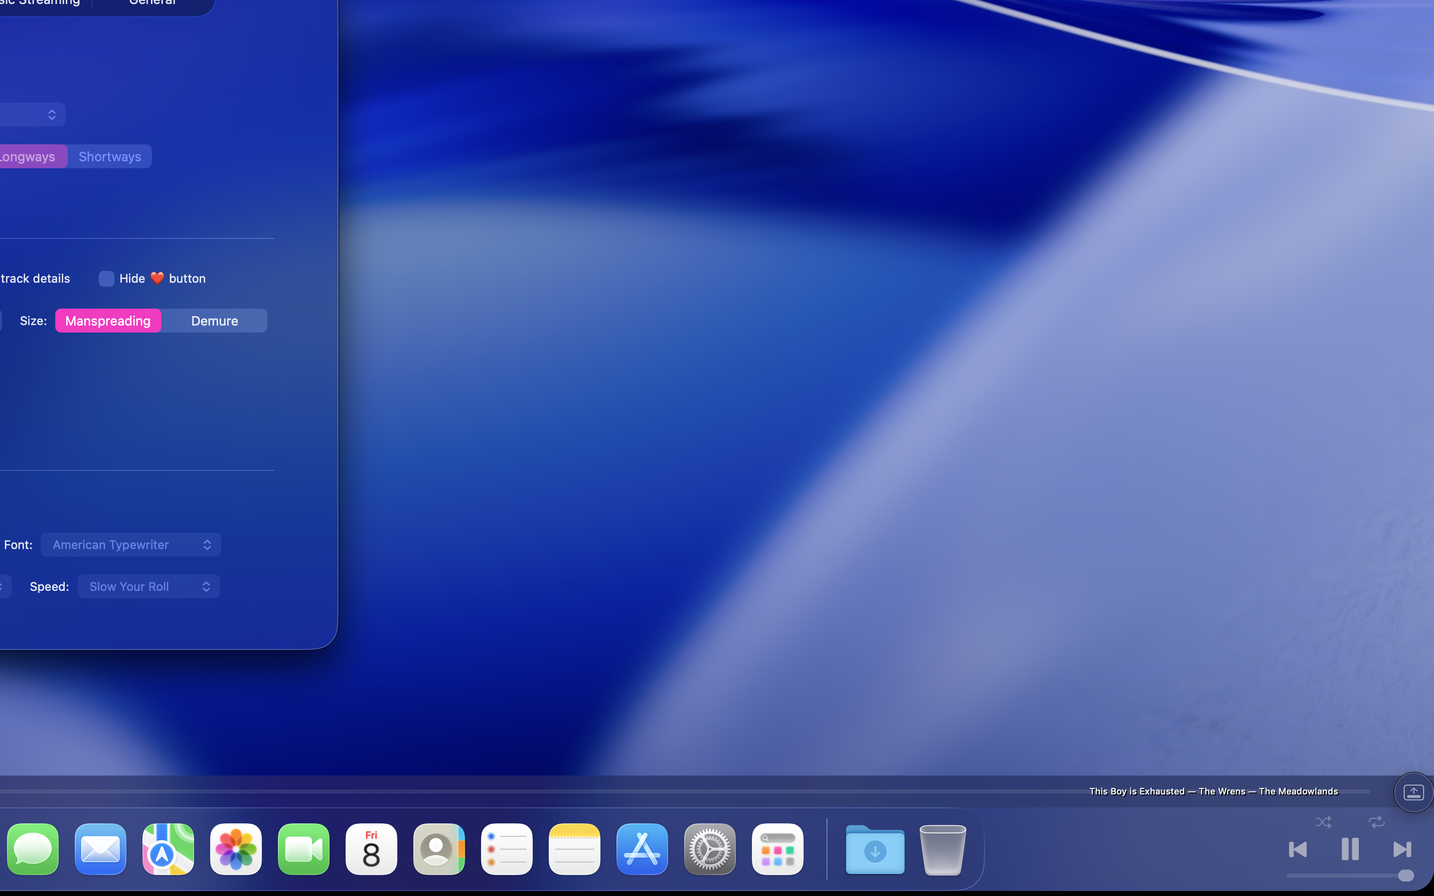The height and width of the screenshot is (896, 1434).
Task: Click the song progress bar
Action: coord(685,791)
